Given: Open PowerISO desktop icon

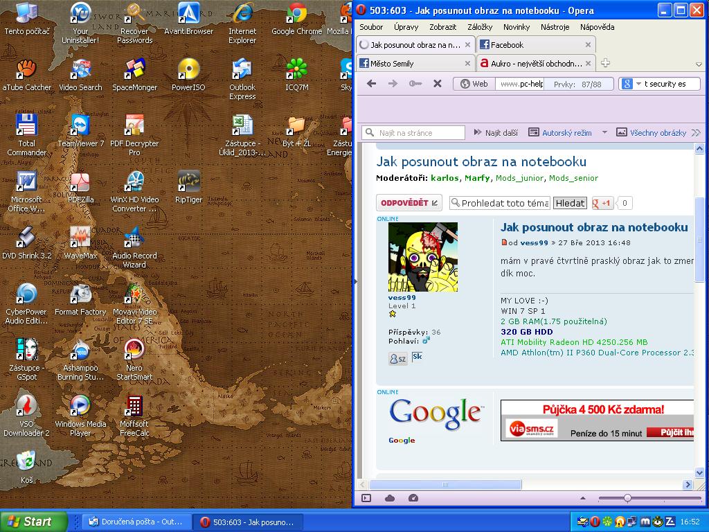Looking at the screenshot, I should (x=188, y=75).
